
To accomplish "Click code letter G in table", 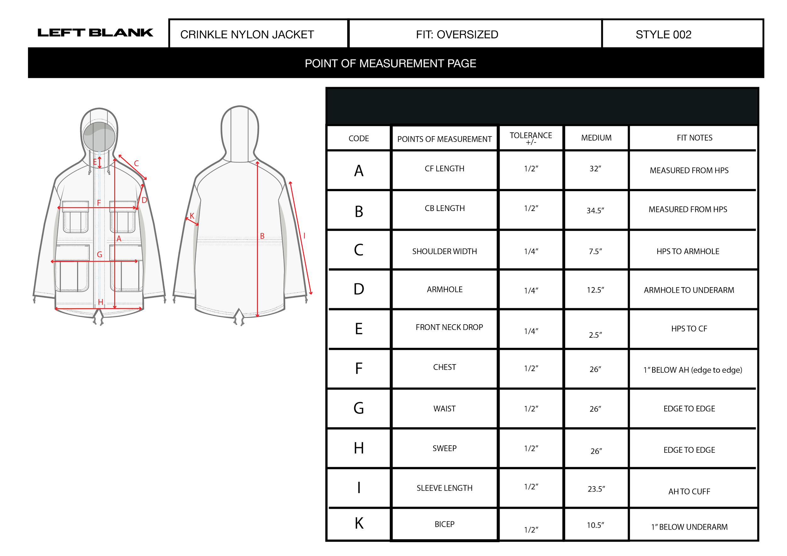I will tap(359, 408).
